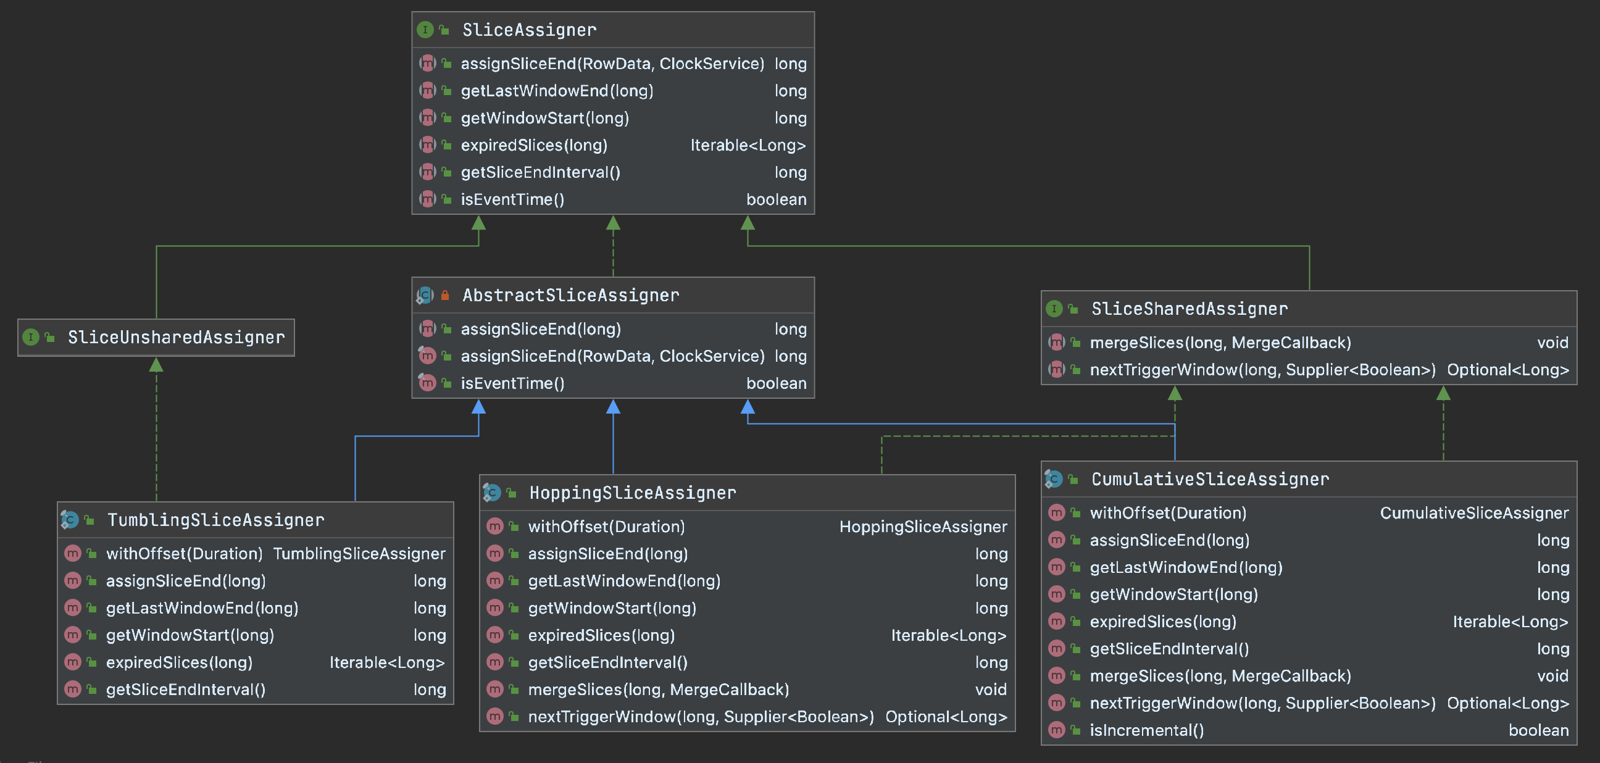
Task: Click mergeSlices(long, MergeCallback) in SliceSharedAssigner
Action: click(1220, 343)
